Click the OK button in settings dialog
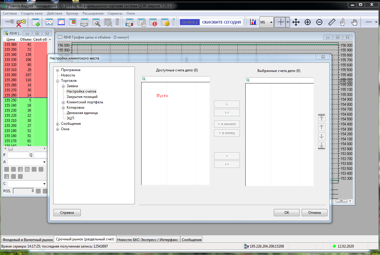 point(287,213)
